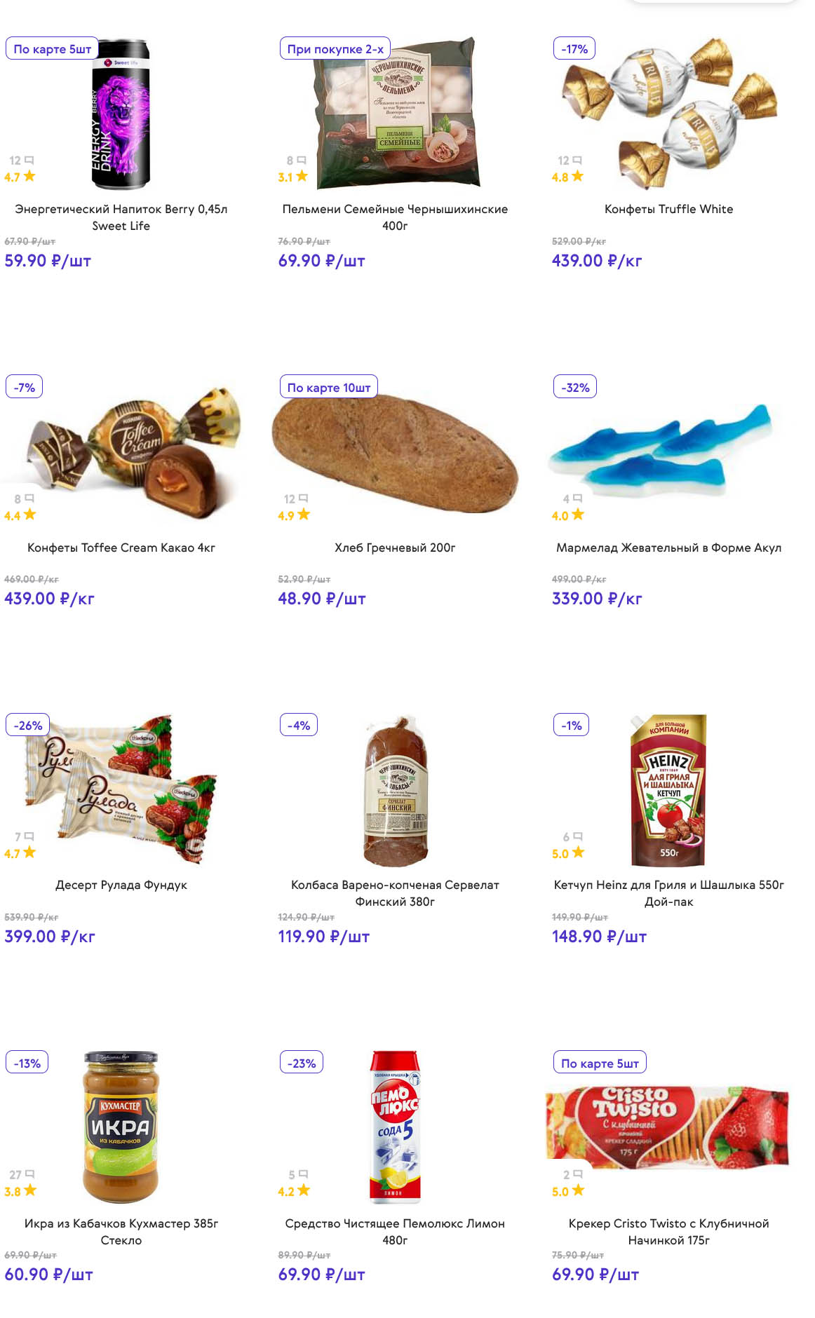Click the star rating icon on Хлеб Гречневый
This screenshot has height=1318, width=815.
coord(304,515)
